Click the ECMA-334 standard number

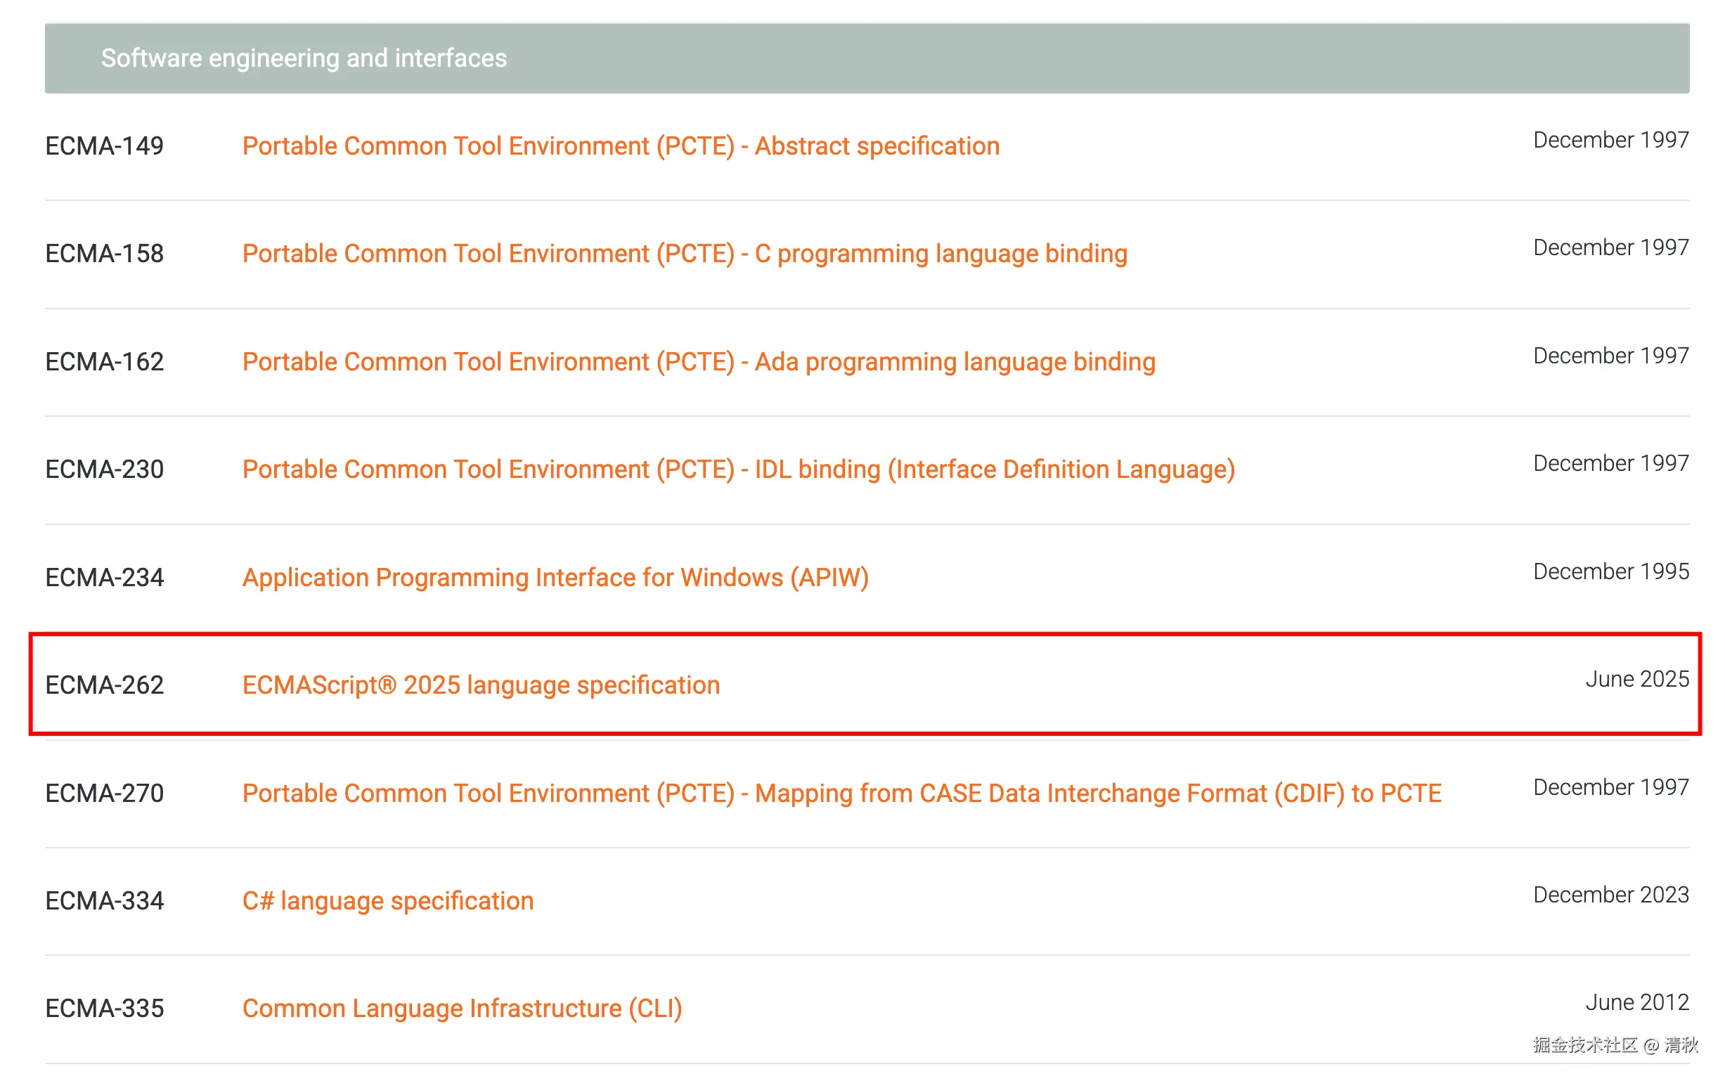(104, 901)
